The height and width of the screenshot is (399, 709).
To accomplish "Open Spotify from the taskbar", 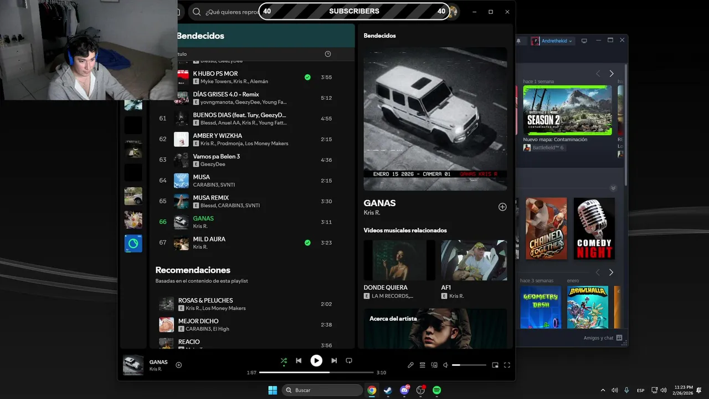I will click(436, 390).
